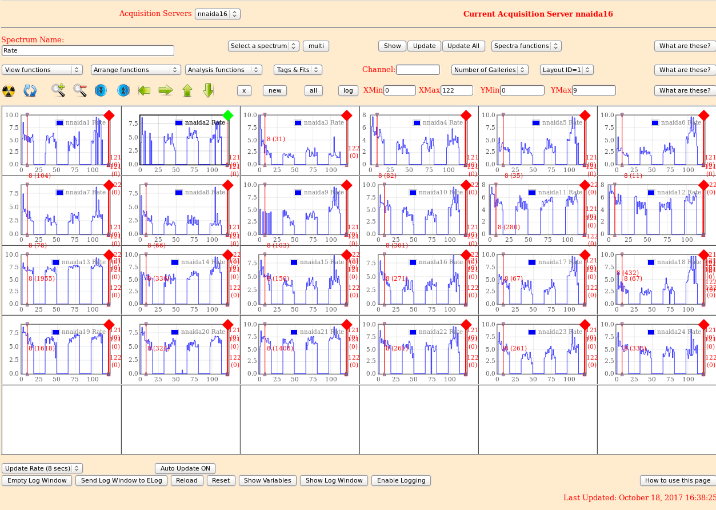This screenshot has width=716, height=510.
Task: Click the red diamond on nnaida3 plot
Action: pos(346,115)
